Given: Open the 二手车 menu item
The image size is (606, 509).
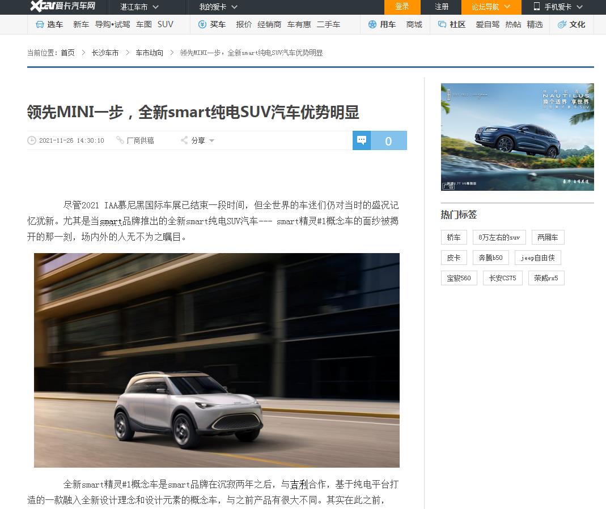Looking at the screenshot, I should point(328,25).
